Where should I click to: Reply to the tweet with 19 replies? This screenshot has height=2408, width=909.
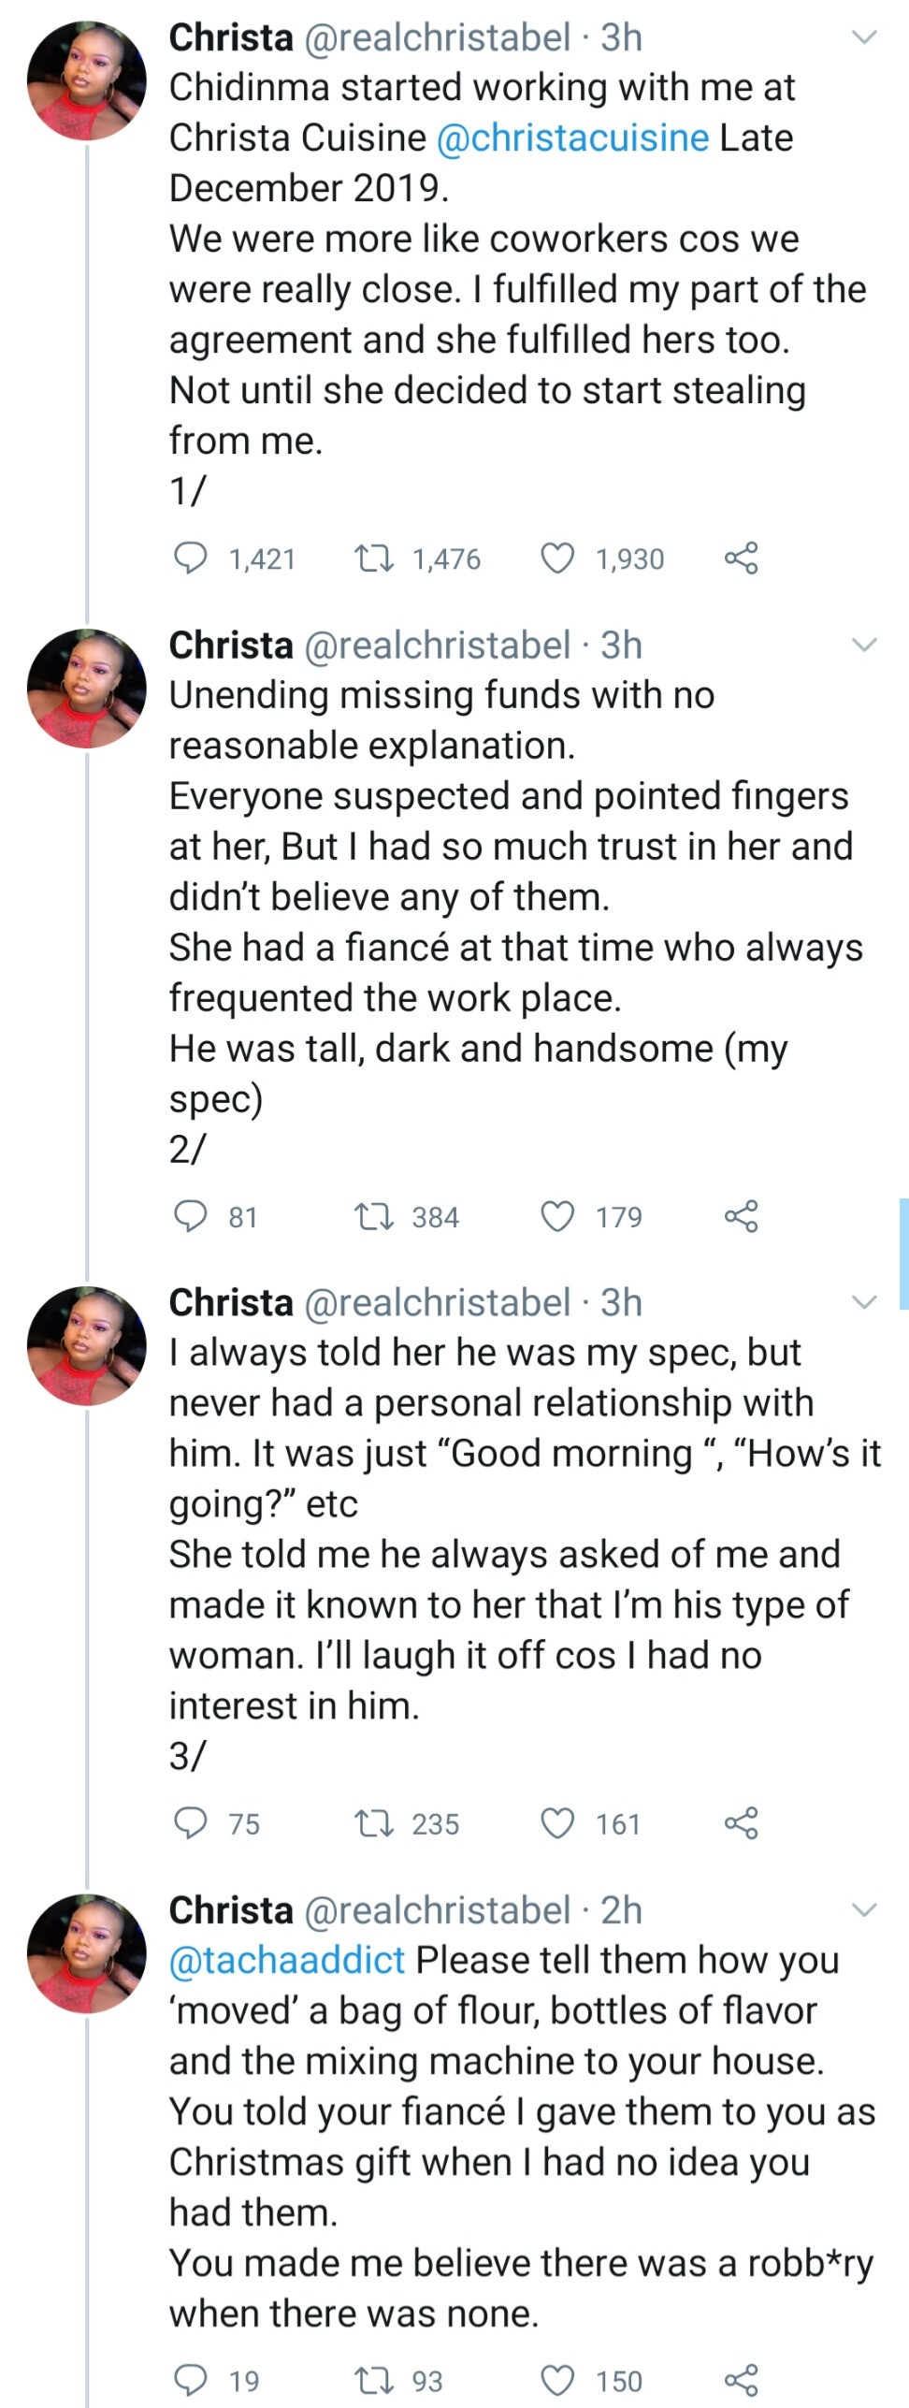coord(192,2379)
